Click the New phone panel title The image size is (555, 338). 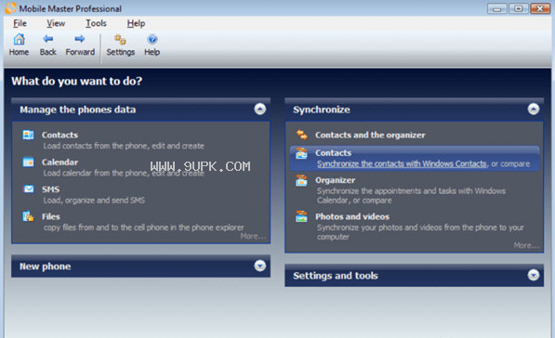tap(45, 266)
